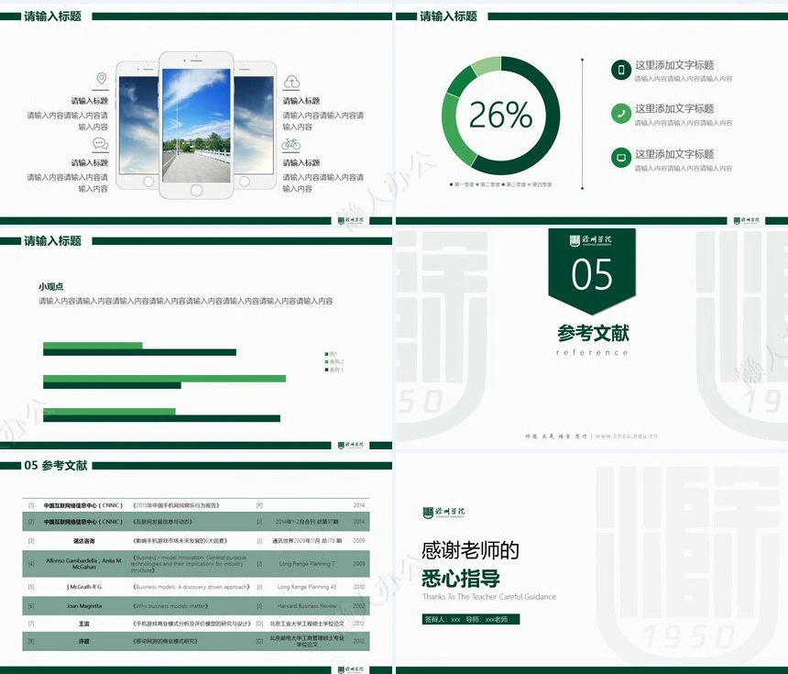Click the cloud upload icon on the phone slide
788x674 pixels.
coord(290,80)
